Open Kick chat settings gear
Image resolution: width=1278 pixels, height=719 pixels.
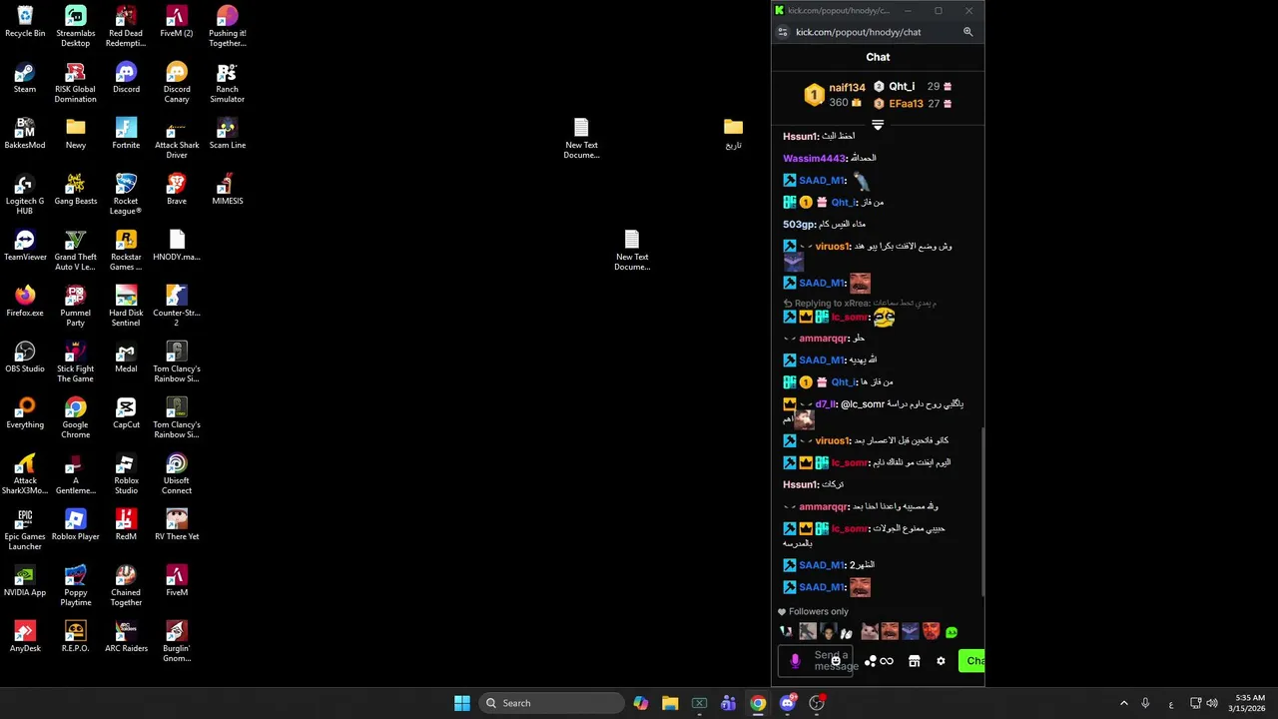tap(941, 661)
